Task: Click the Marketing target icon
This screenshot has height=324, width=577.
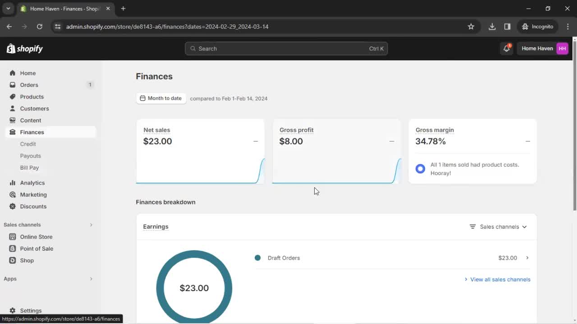Action: (x=12, y=194)
